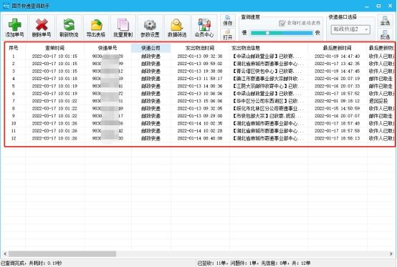Select row 11 sent time 2022-01-14 10:02:28
Image resolution: width=397 pixels, height=267 pixels.
(x=200, y=131)
